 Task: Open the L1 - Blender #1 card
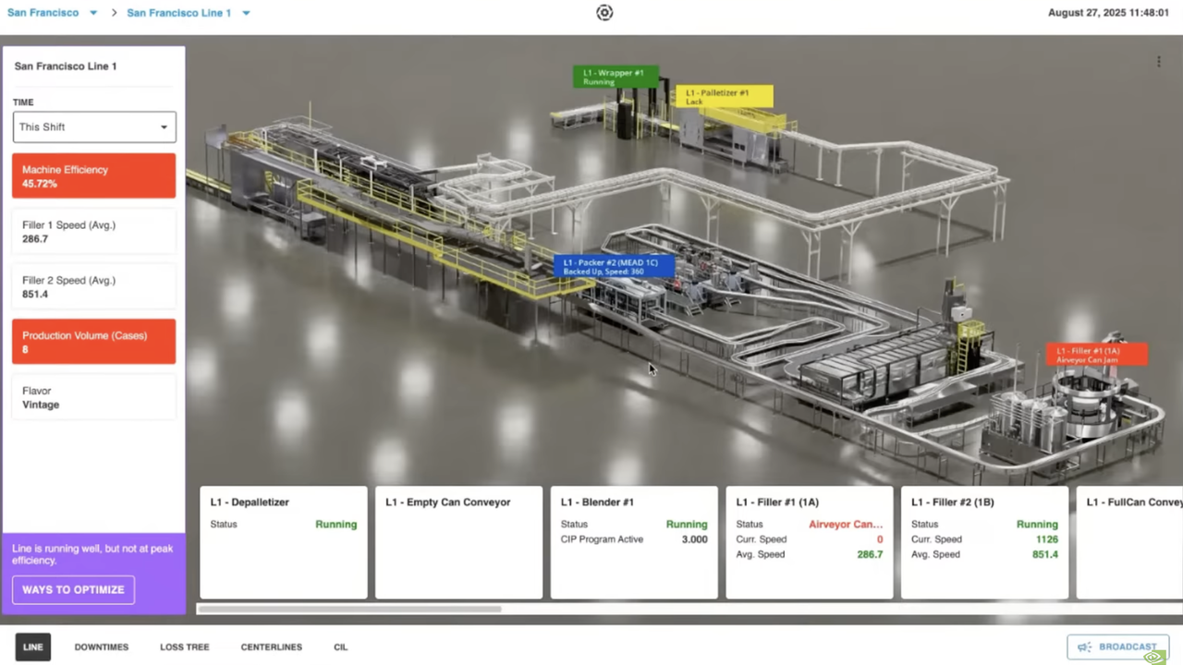[634, 543]
